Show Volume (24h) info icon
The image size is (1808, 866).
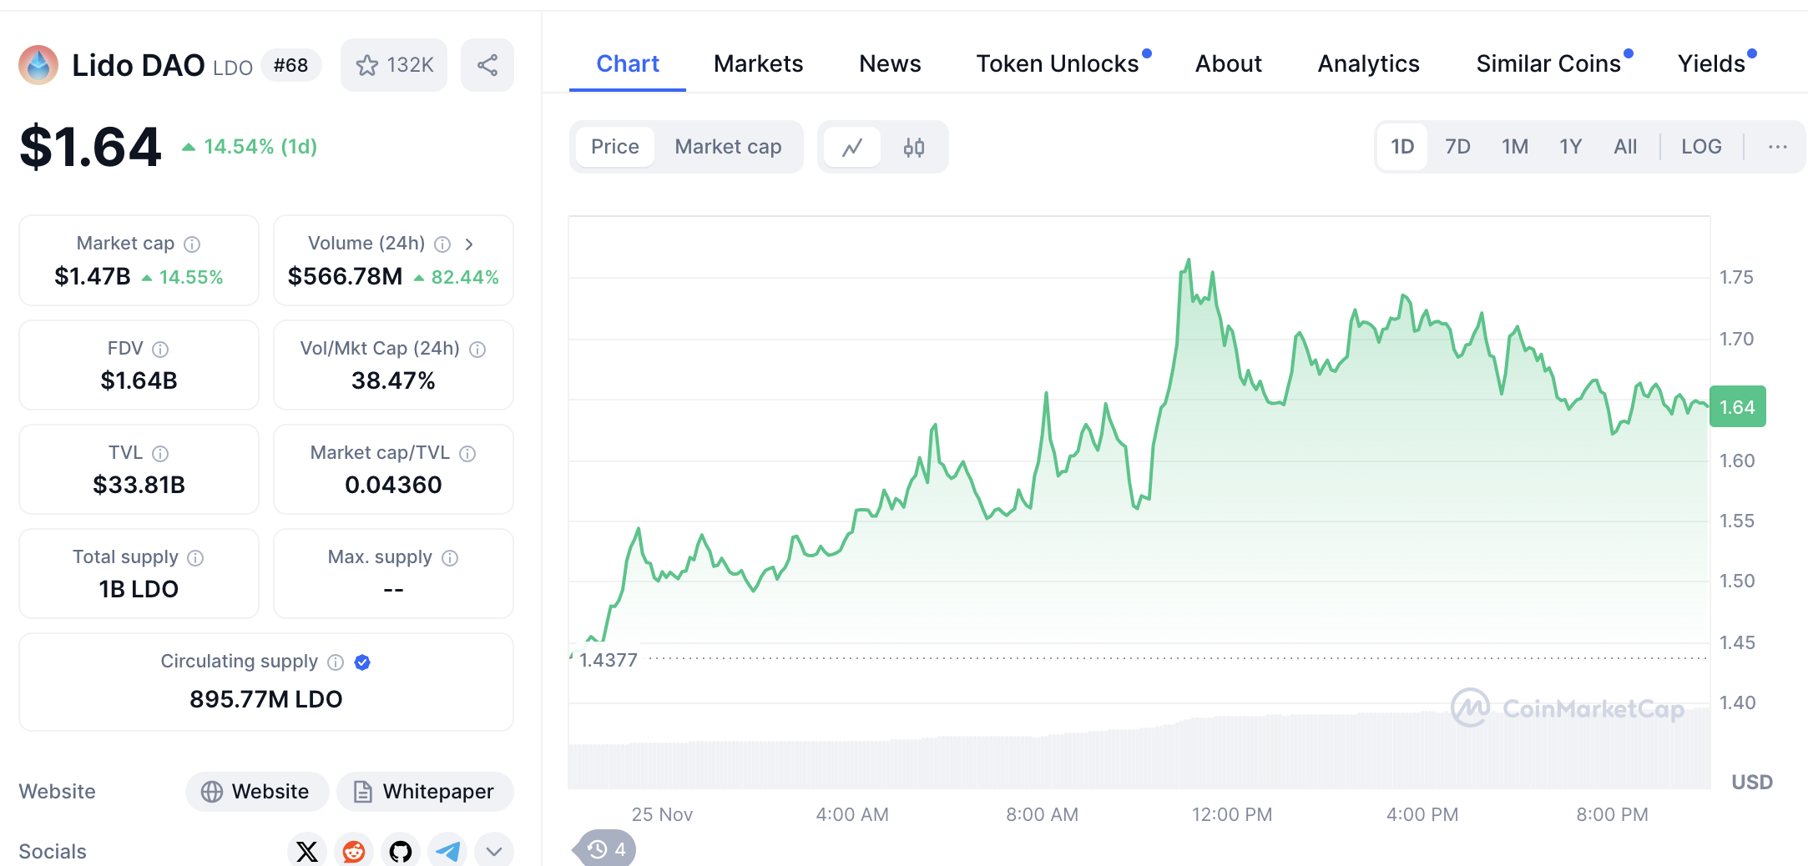[442, 244]
